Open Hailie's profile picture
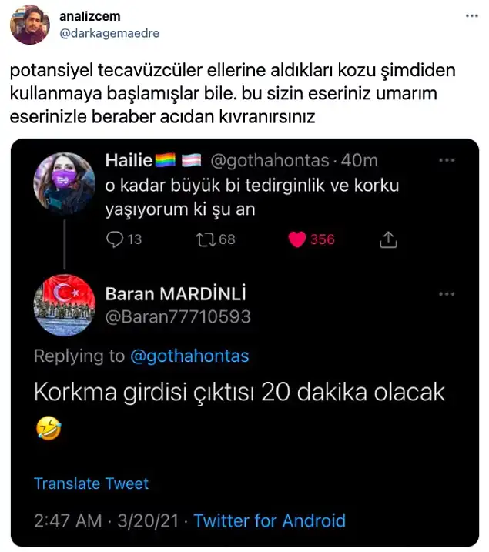This screenshot has height=552, width=489. tap(65, 182)
